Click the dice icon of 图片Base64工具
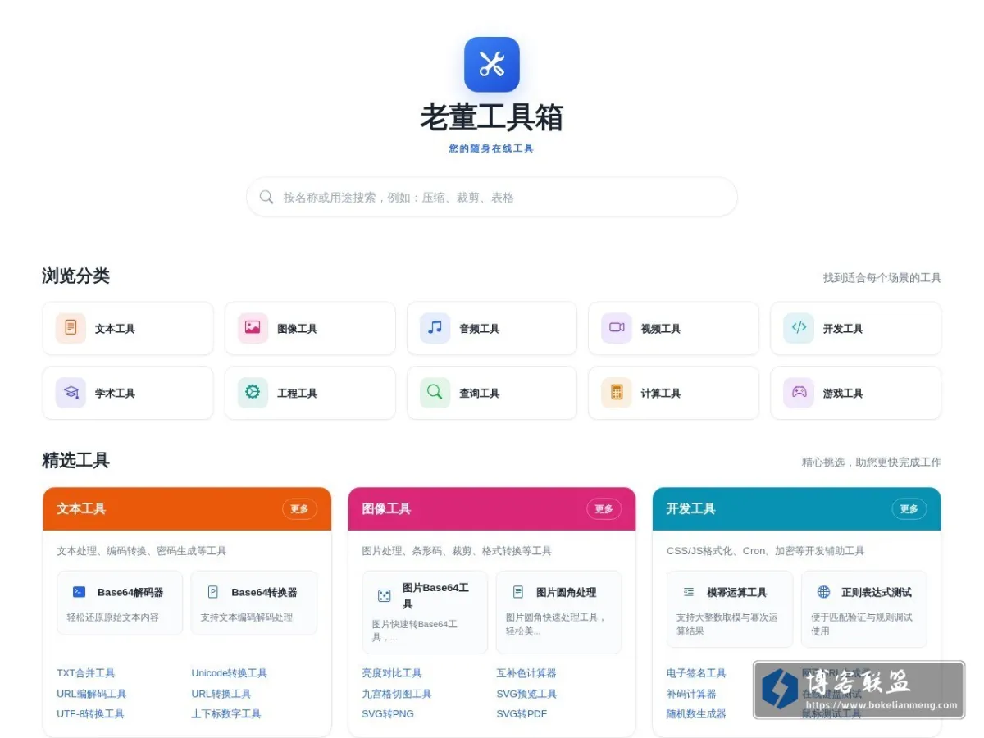 point(384,596)
